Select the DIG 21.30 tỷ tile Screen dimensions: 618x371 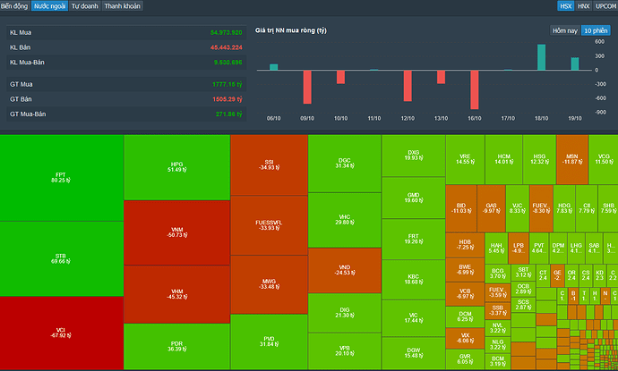tap(345, 313)
